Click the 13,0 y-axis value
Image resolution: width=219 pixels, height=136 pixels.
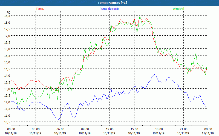click(x=7, y=89)
